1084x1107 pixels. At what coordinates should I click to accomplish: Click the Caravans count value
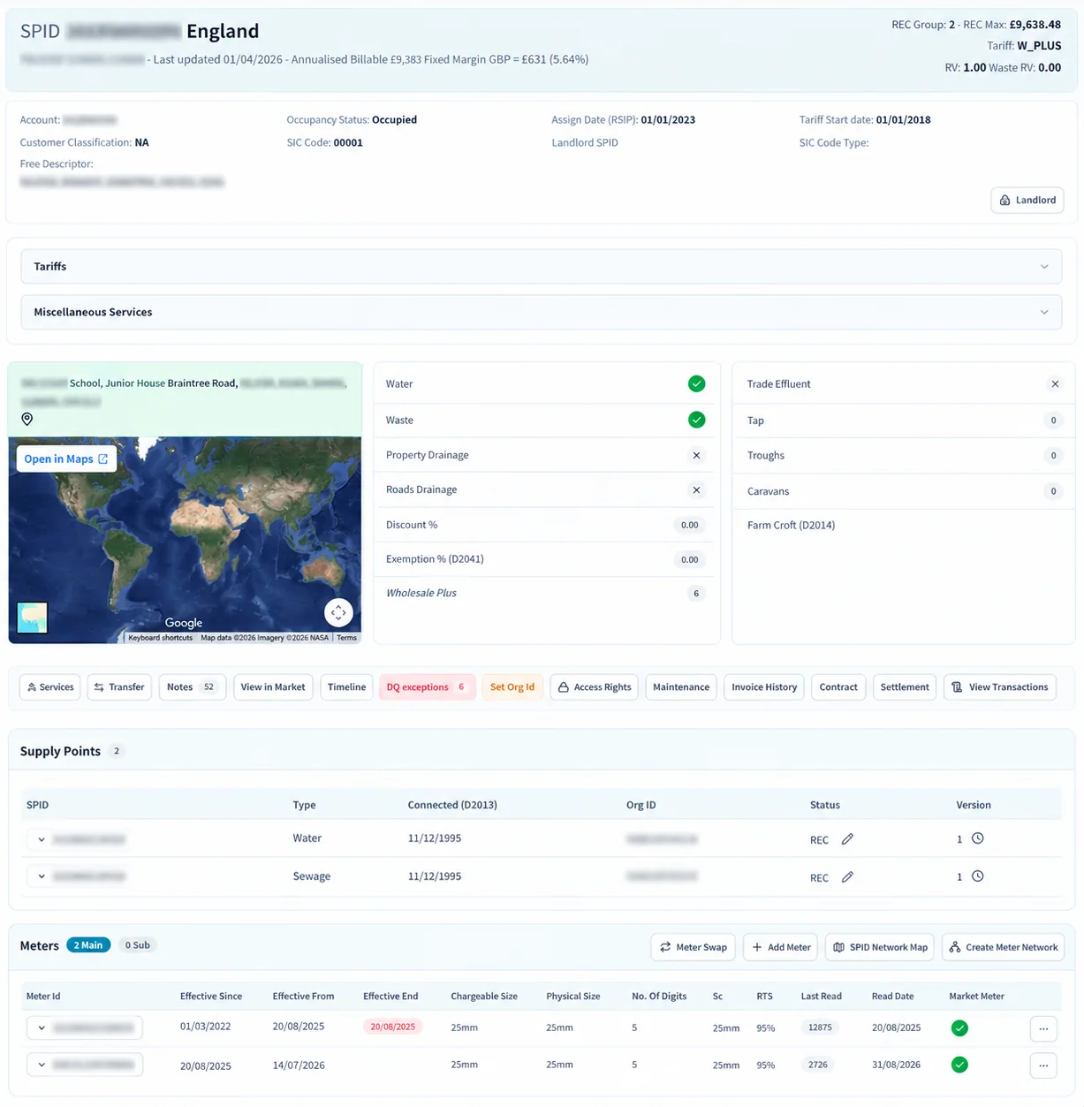coord(1053,491)
